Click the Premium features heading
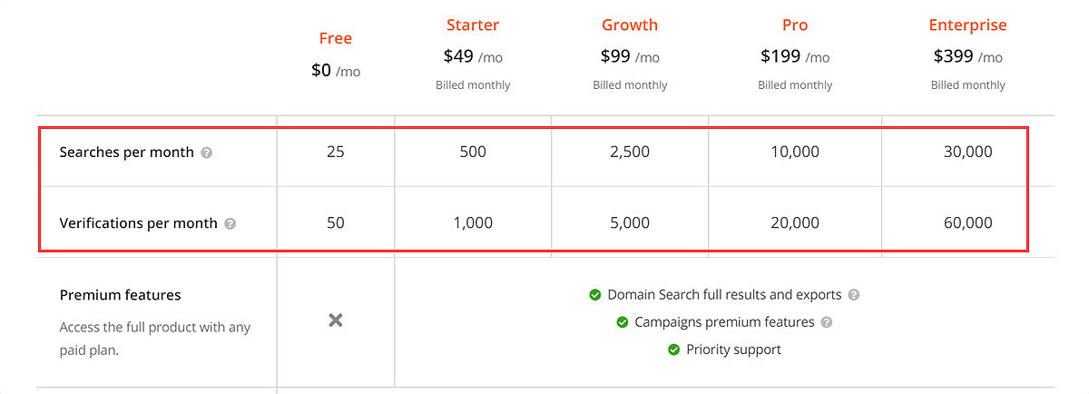This screenshot has width=1089, height=394. tap(120, 295)
